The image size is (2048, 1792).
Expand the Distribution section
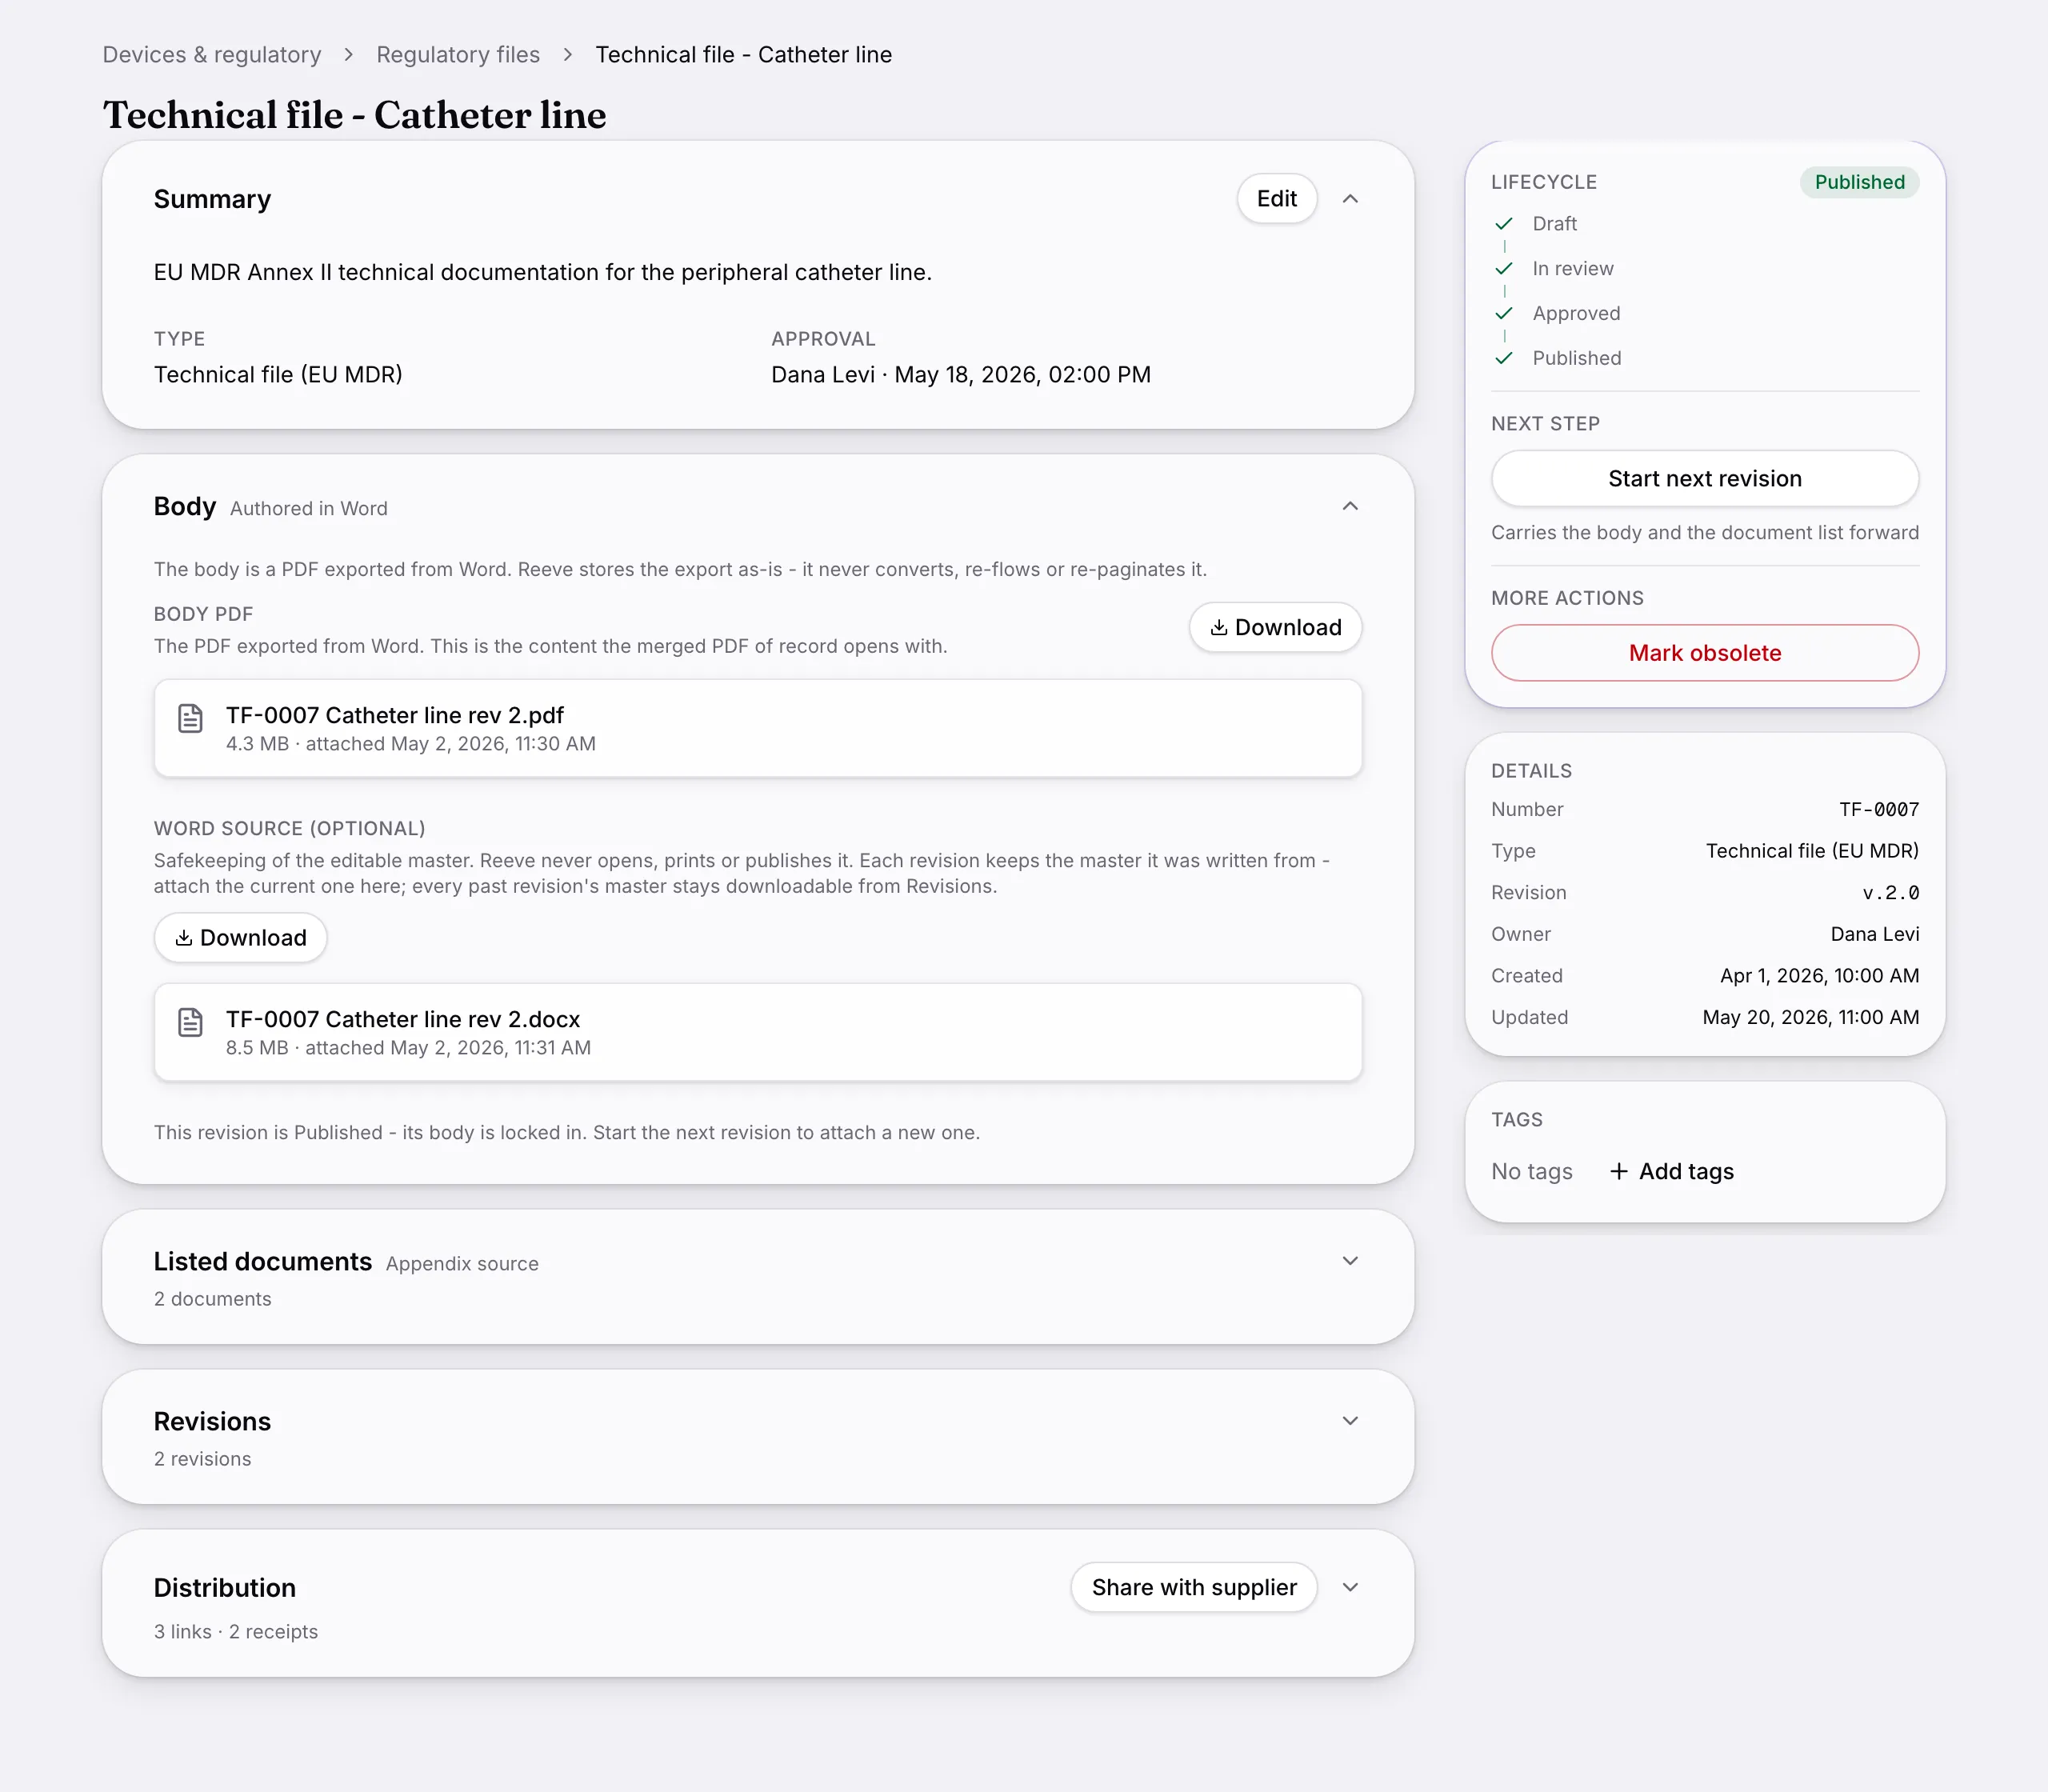[x=1350, y=1587]
